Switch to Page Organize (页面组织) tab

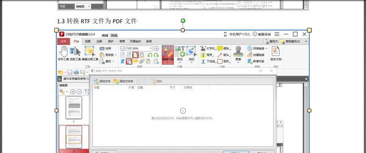[x=136, y=41]
